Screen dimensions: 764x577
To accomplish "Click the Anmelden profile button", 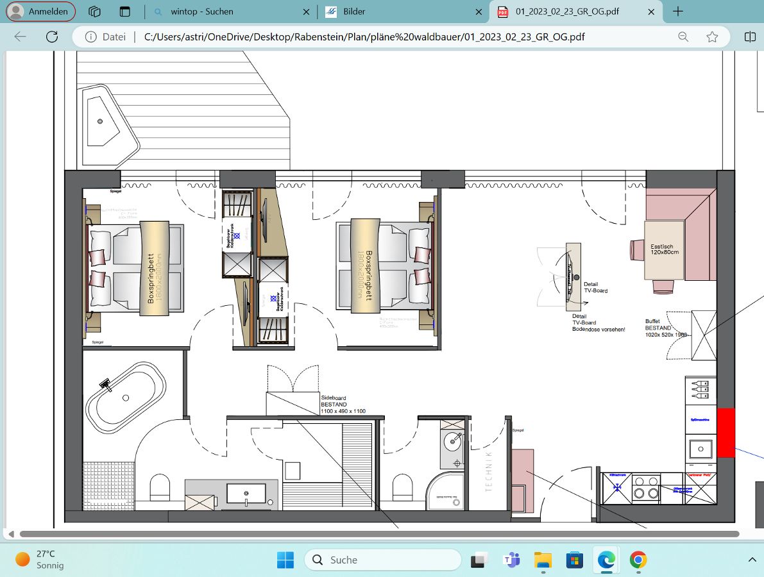I will tap(40, 12).
